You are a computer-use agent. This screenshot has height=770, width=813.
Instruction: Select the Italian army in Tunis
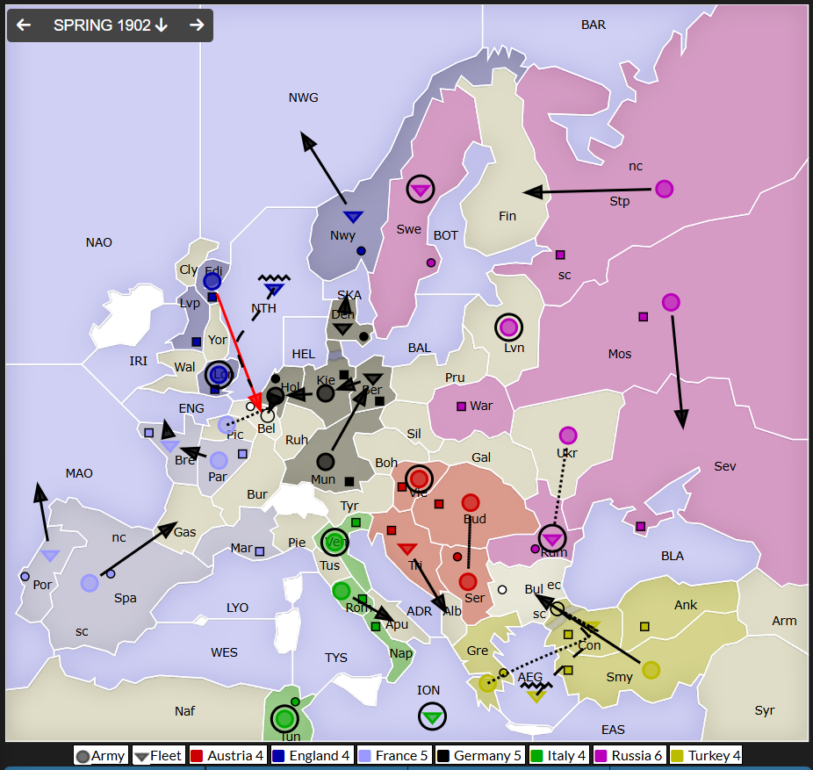(284, 719)
